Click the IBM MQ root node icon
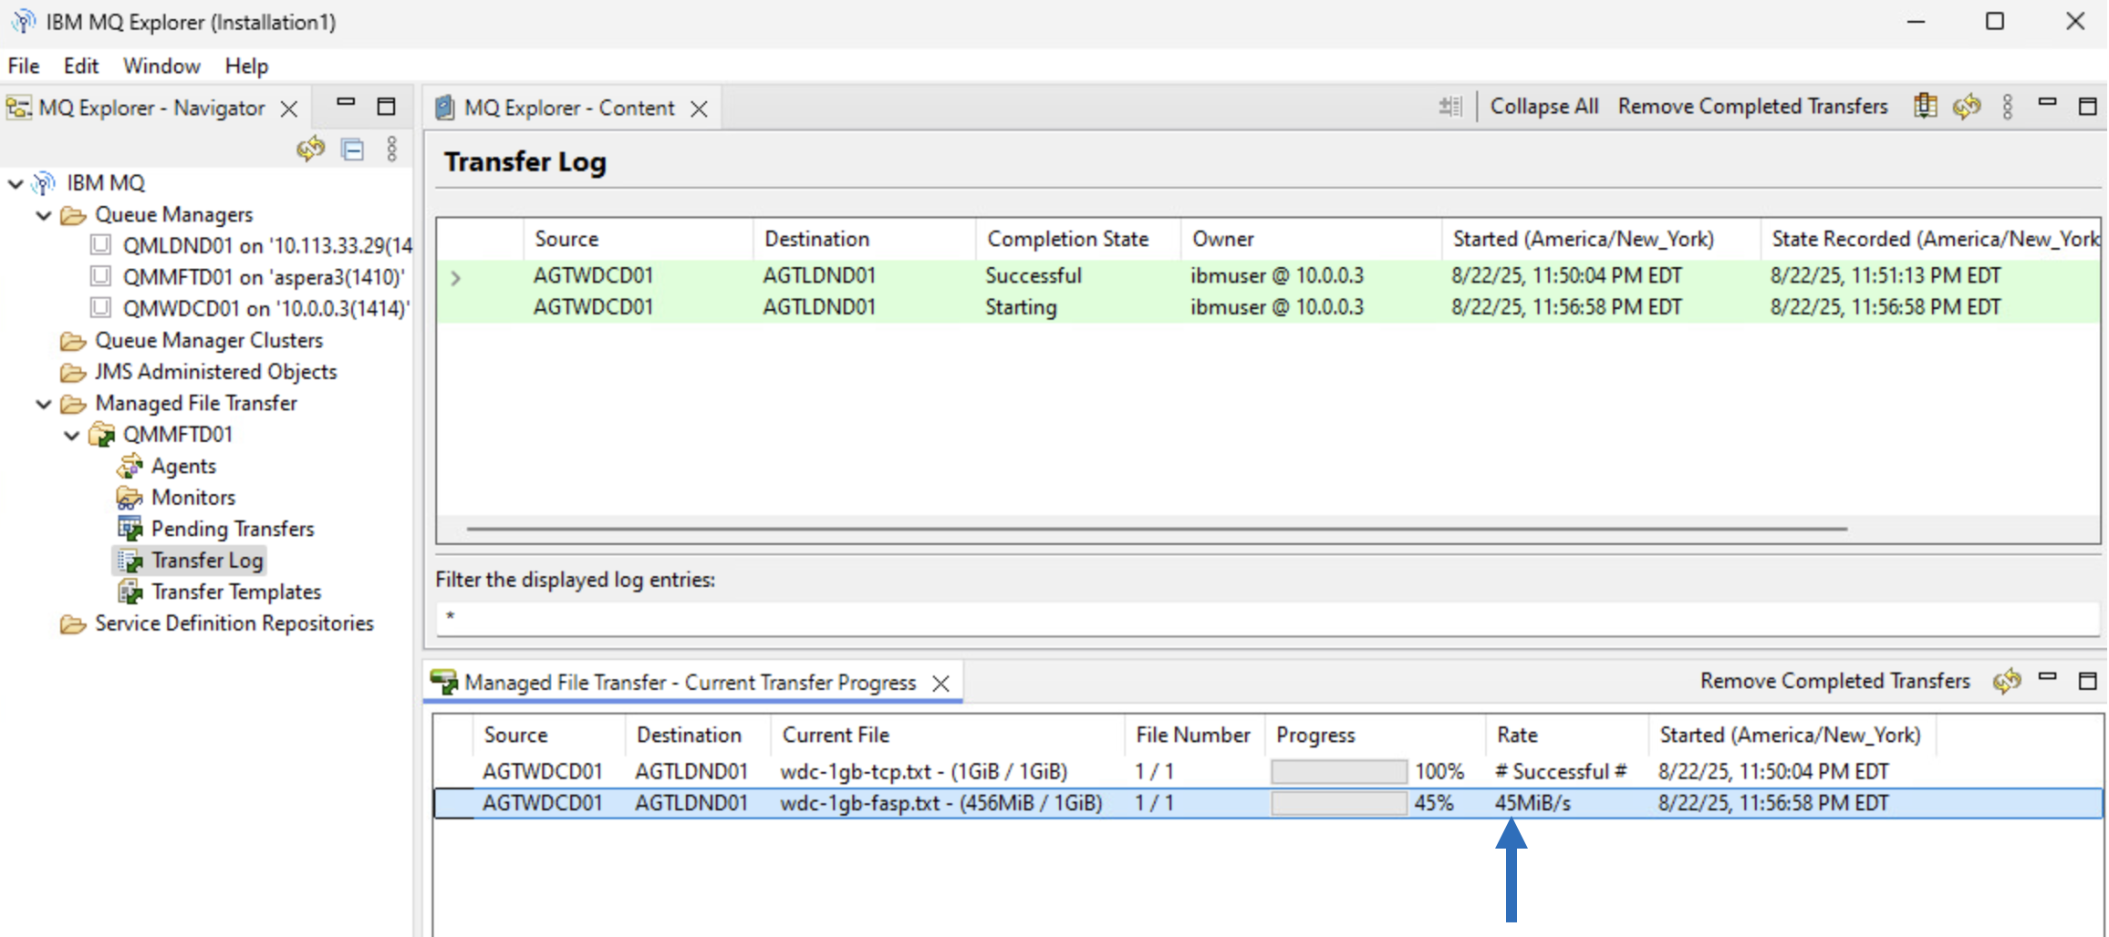 tap(44, 183)
